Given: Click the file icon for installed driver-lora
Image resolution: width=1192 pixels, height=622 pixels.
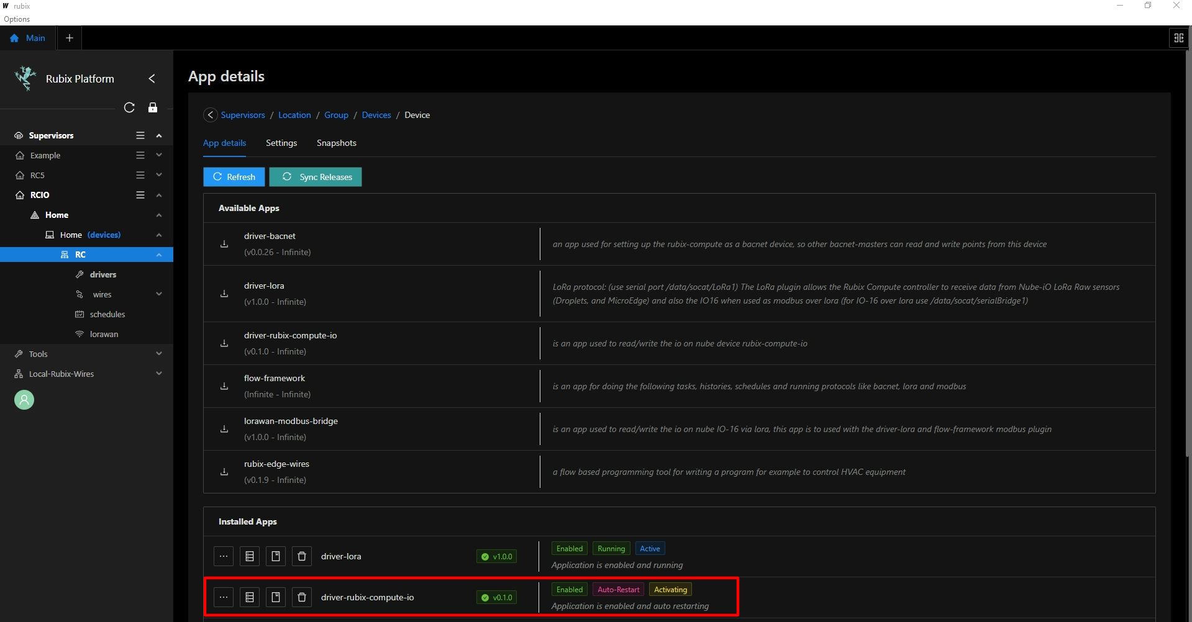Looking at the screenshot, I should [276, 556].
